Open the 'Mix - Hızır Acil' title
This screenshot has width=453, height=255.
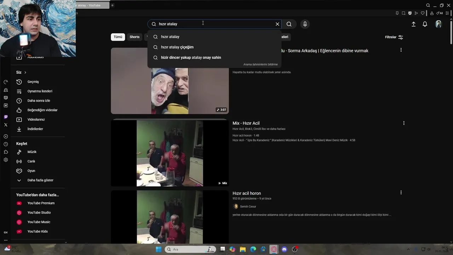pyautogui.click(x=246, y=123)
